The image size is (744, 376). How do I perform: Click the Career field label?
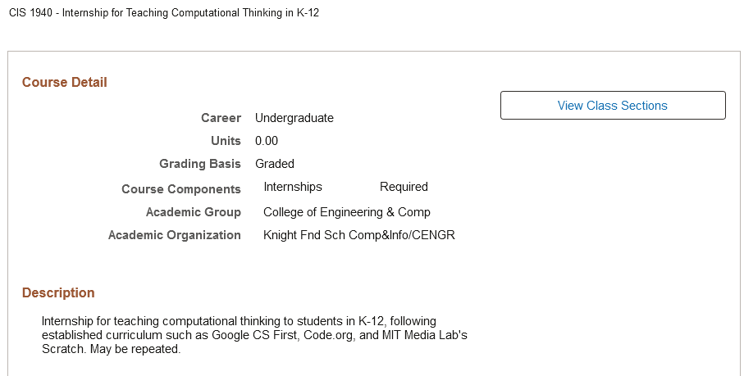coord(221,118)
